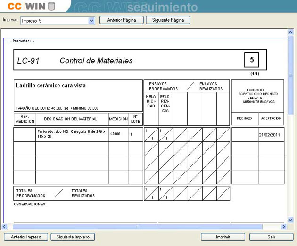The height and width of the screenshot is (246, 297).
Task: Open the Impreso dropdown arrow
Action: tap(91, 21)
